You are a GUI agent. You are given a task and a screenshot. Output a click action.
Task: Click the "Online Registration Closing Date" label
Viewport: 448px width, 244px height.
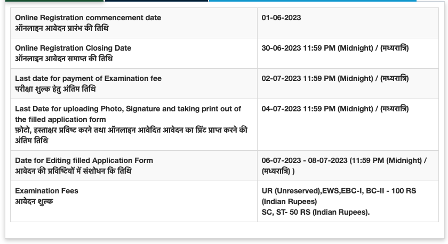pos(73,48)
